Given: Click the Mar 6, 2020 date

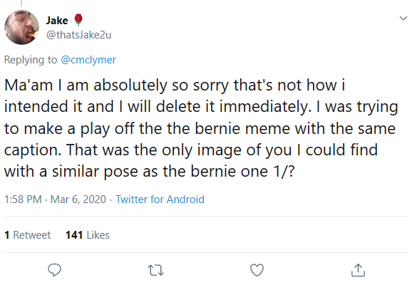Looking at the screenshot, I should [78, 199].
